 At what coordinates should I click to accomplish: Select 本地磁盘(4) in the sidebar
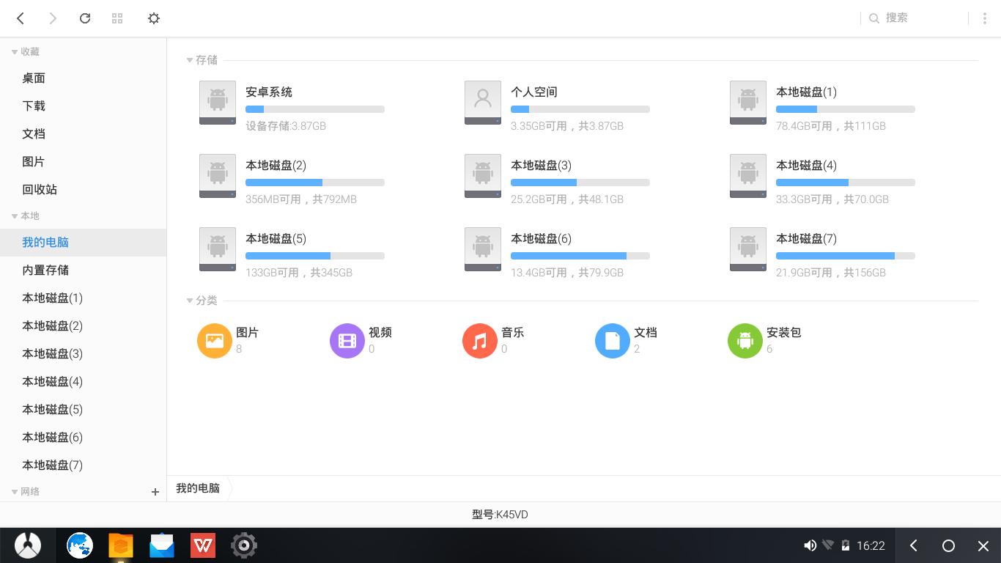click(x=83, y=382)
